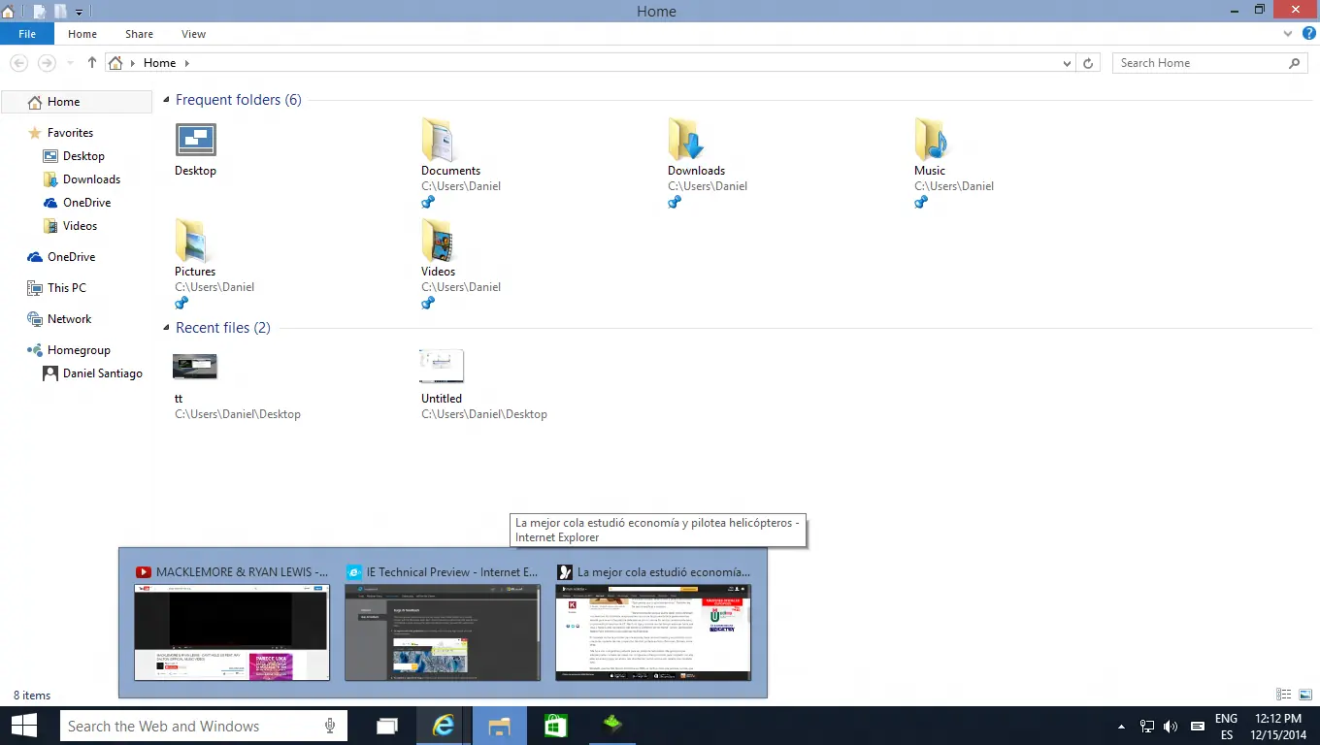The image size is (1320, 745).
Task: Click the Up one level arrow
Action: click(92, 63)
